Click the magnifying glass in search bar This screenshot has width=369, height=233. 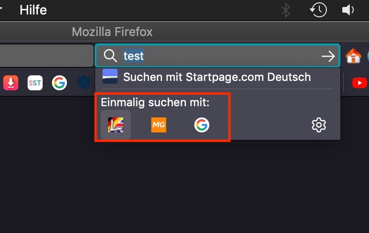coord(111,56)
